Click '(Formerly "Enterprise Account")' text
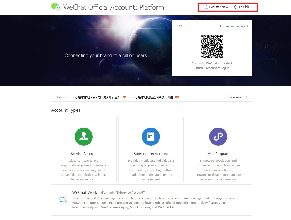The width and height of the screenshot is (291, 220). click(123, 193)
